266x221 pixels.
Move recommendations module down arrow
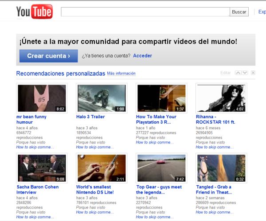coord(245,73)
